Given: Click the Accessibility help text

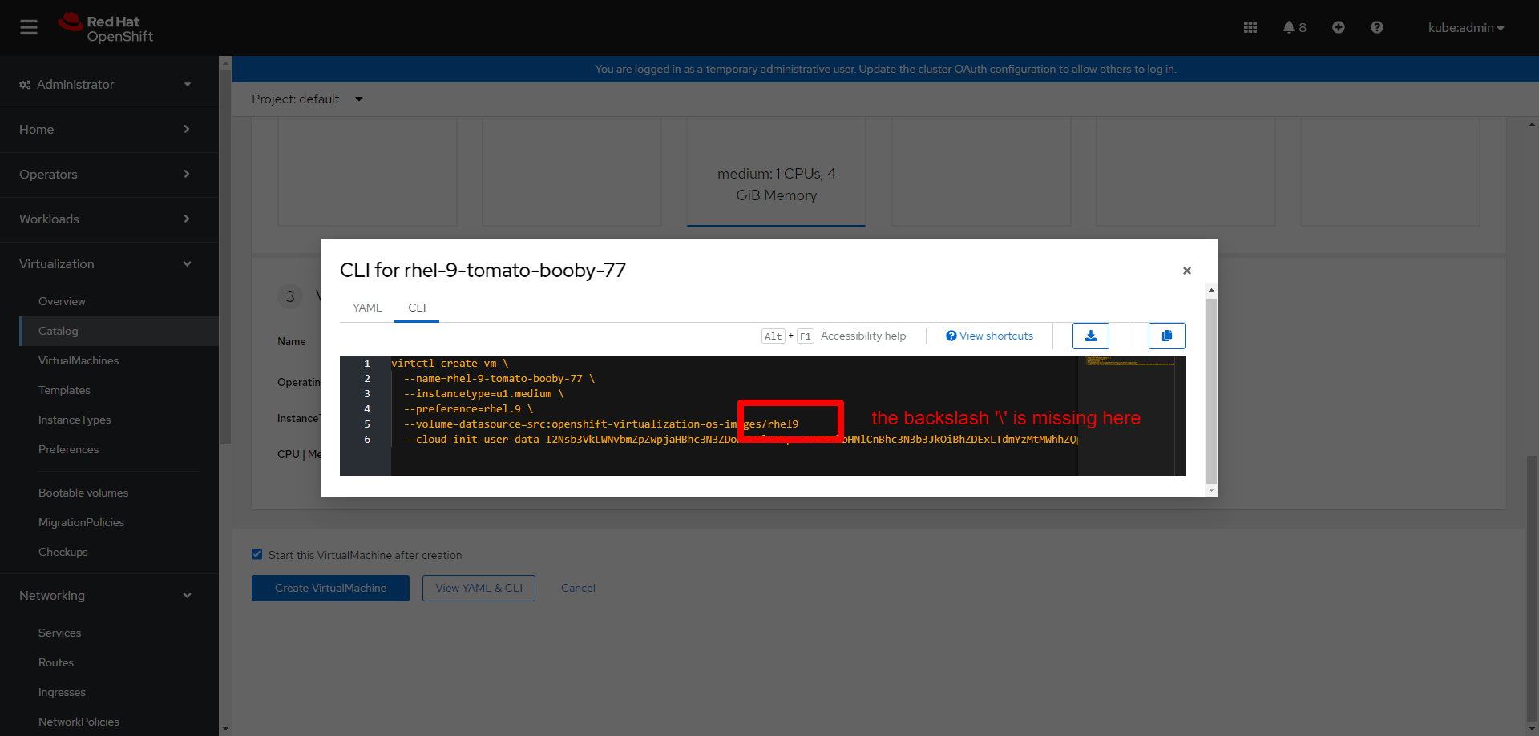Looking at the screenshot, I should tap(863, 336).
